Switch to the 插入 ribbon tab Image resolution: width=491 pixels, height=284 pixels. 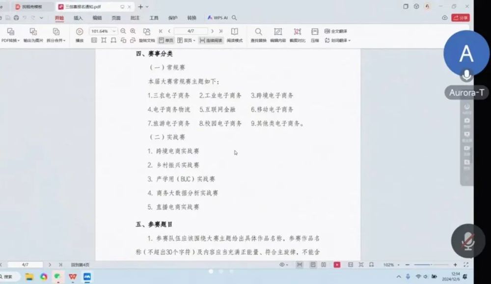[78, 18]
